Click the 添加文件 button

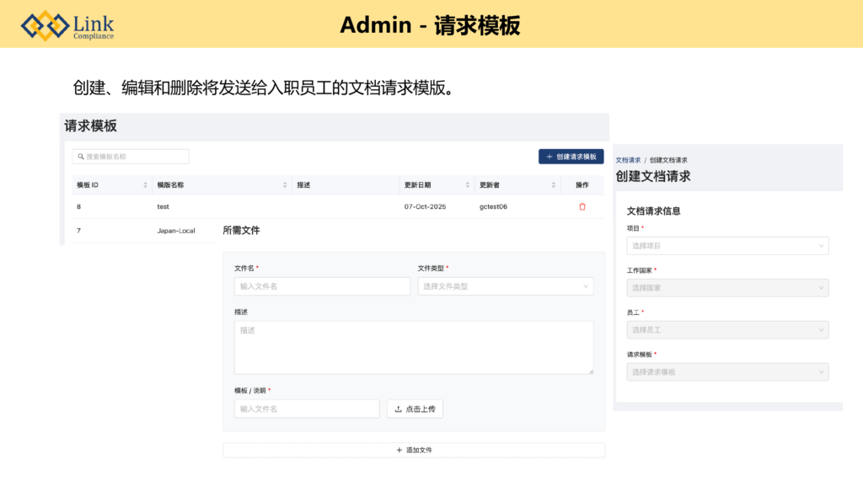click(414, 450)
